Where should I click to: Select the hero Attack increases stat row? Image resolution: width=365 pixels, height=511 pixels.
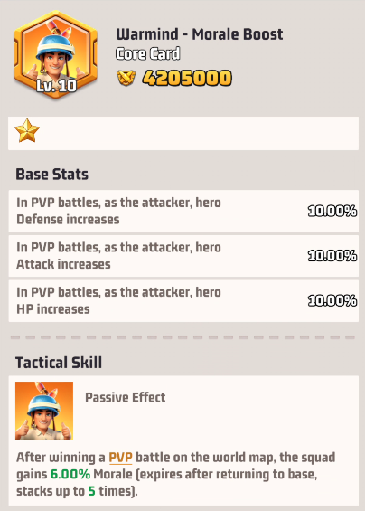[183, 256]
